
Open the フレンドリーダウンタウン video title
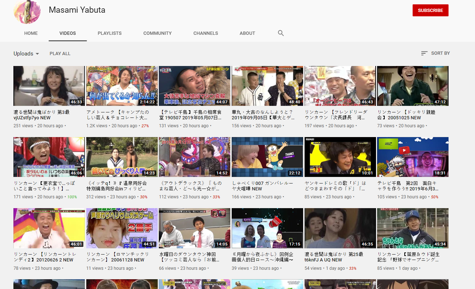(x=336, y=115)
